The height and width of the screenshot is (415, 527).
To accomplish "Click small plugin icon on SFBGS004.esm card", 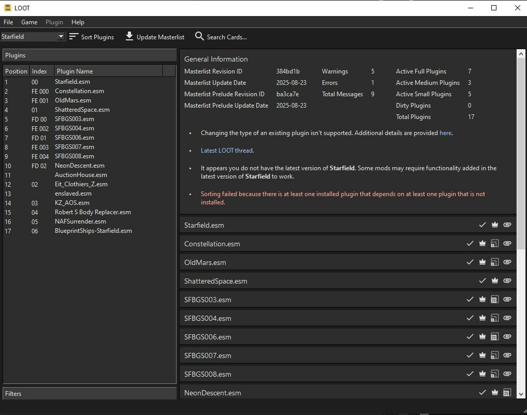I will (x=495, y=318).
